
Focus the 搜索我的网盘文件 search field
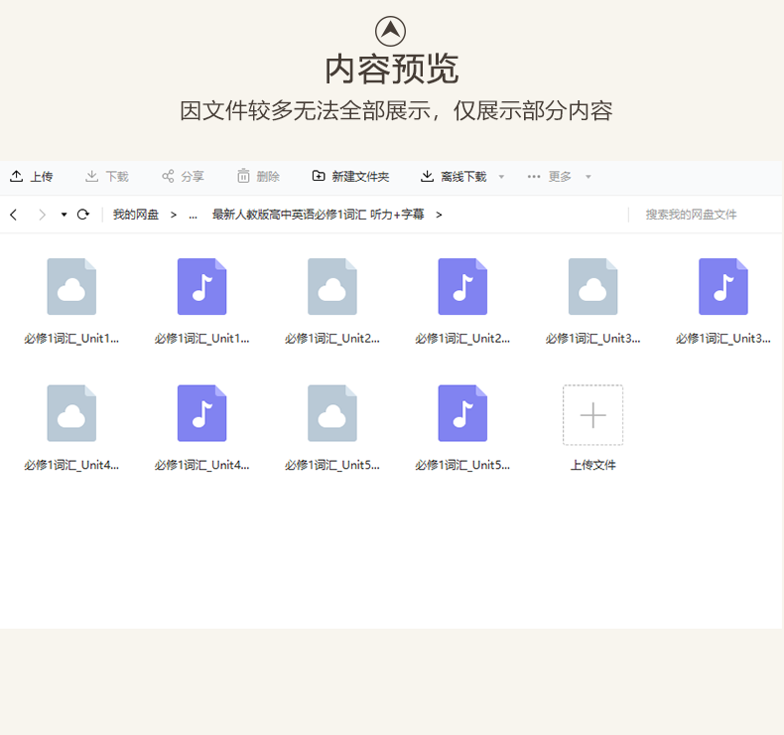[691, 215]
